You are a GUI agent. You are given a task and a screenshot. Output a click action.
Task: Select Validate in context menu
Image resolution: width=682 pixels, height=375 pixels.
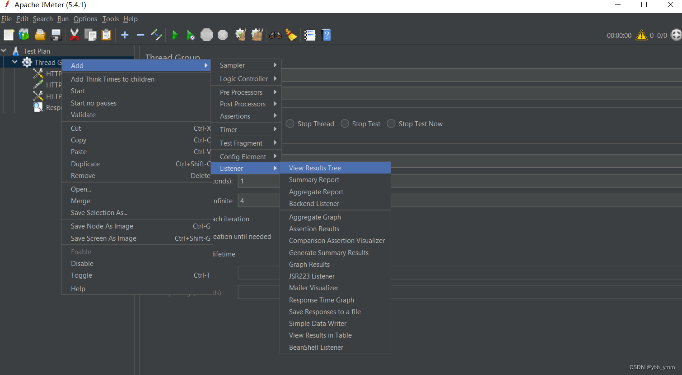click(x=136, y=115)
